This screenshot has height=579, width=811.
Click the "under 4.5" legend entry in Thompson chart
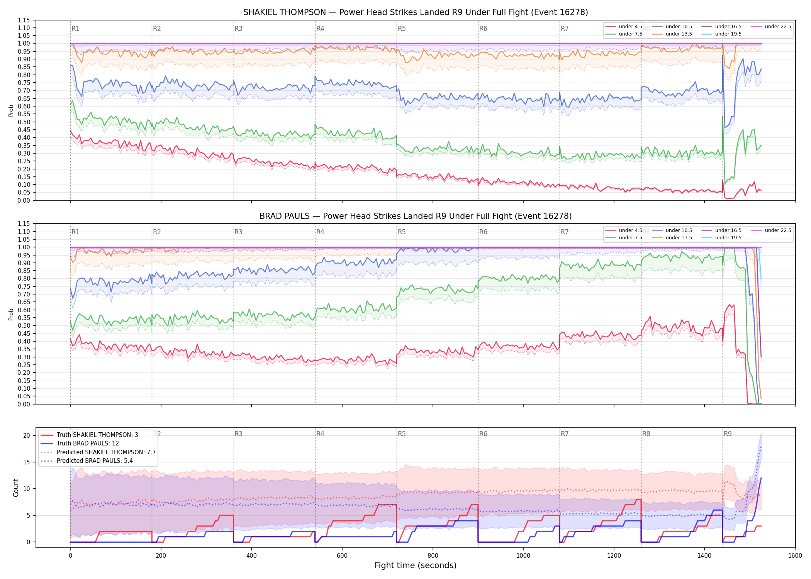point(624,27)
